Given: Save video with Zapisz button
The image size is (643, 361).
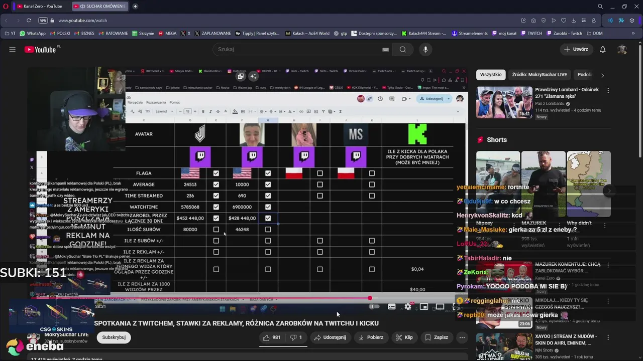Looking at the screenshot, I should coord(437,337).
